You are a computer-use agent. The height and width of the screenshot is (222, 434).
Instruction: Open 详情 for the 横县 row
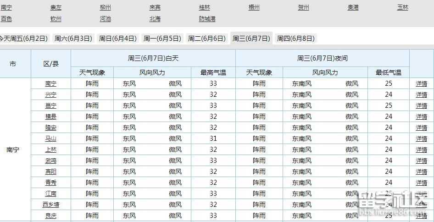pos(421,117)
